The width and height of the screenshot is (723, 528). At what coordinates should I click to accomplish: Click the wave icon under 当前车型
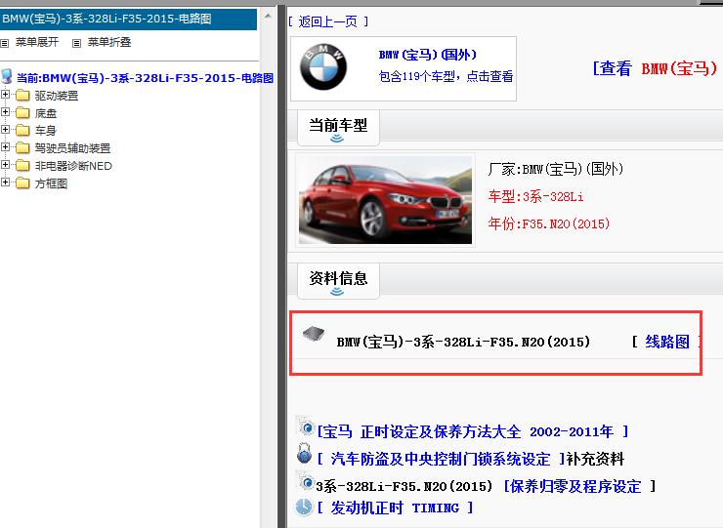(337, 139)
